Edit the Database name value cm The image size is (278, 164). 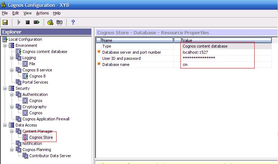pyautogui.click(x=227, y=65)
